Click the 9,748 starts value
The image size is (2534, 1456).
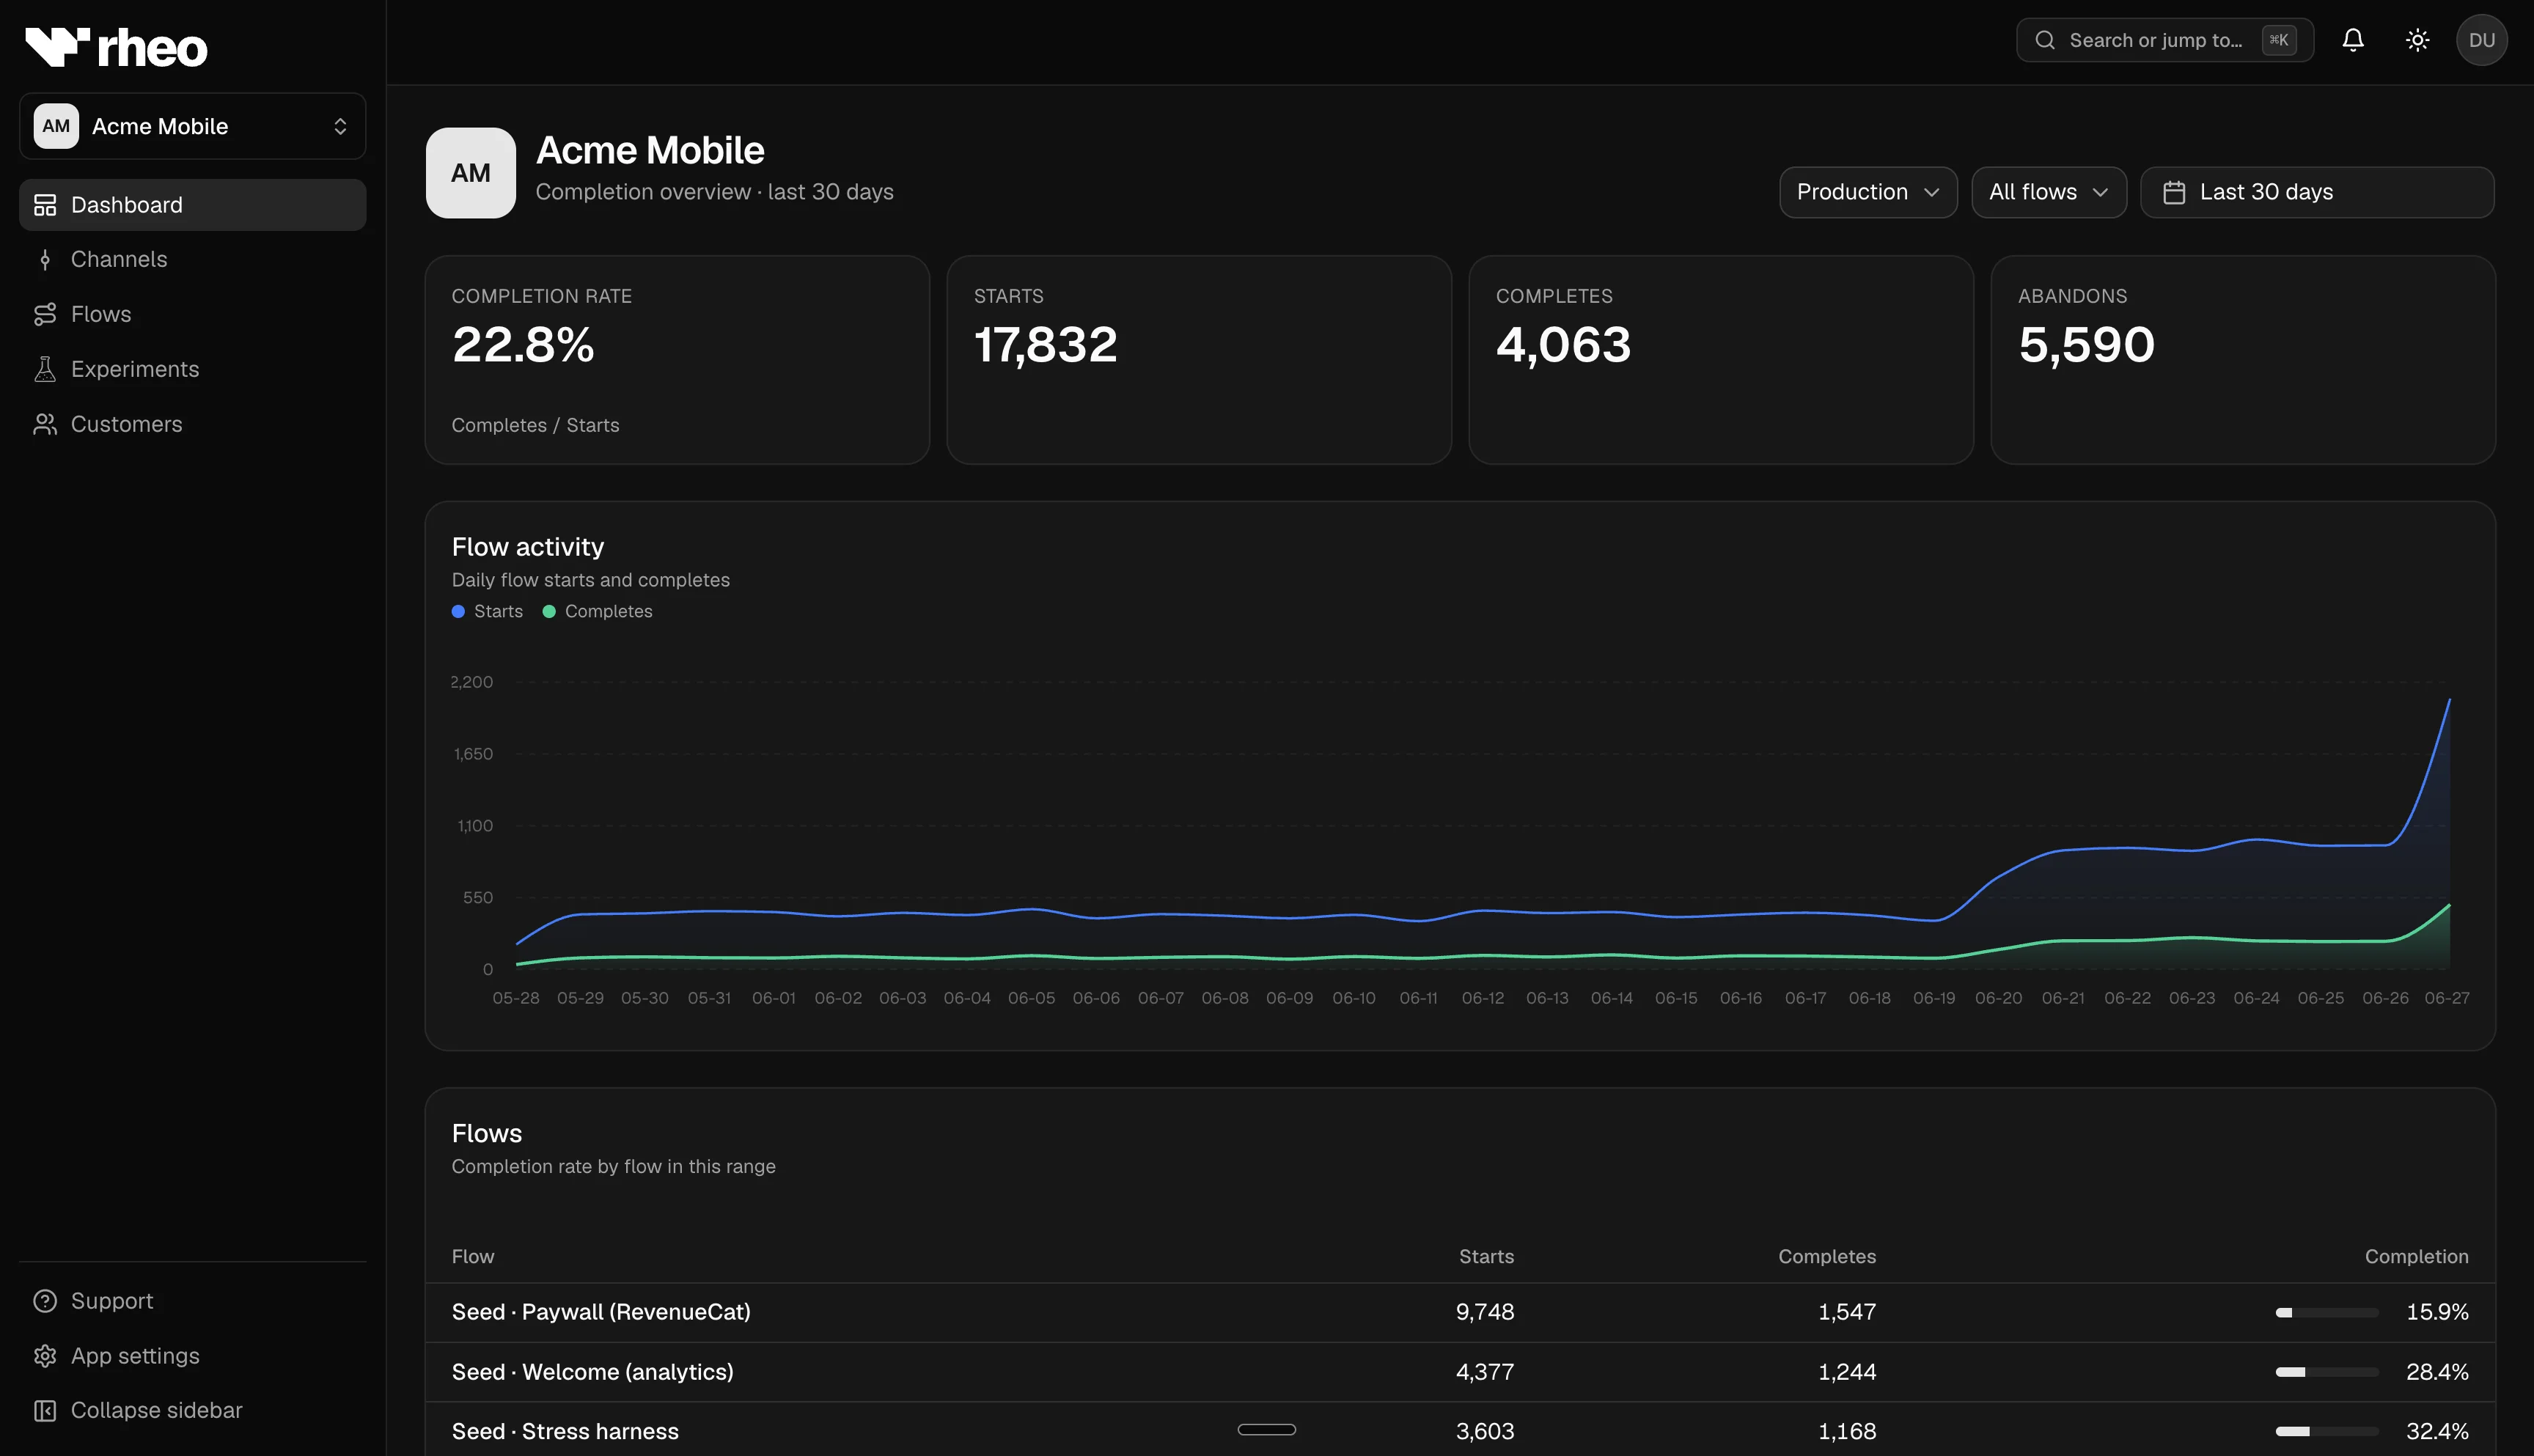click(1485, 1312)
